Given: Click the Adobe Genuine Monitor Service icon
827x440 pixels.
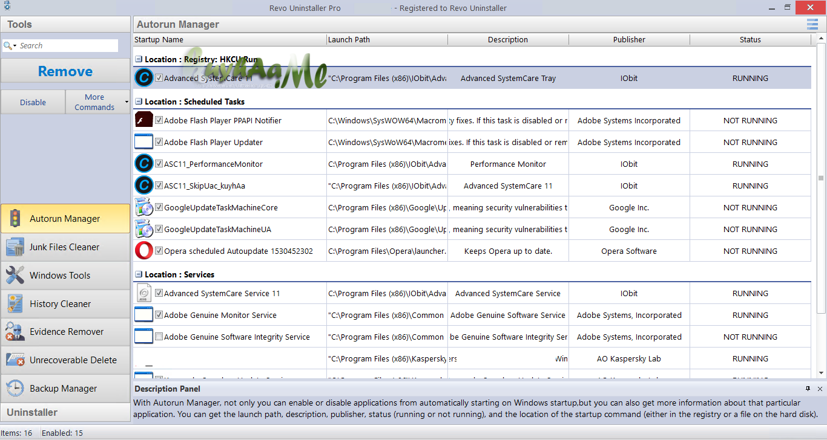Looking at the screenshot, I should click(143, 315).
